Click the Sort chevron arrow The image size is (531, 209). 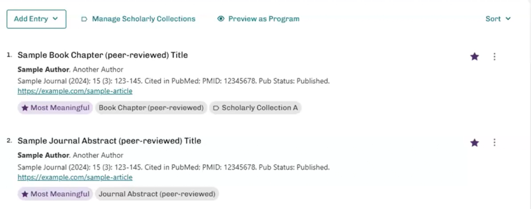click(508, 19)
